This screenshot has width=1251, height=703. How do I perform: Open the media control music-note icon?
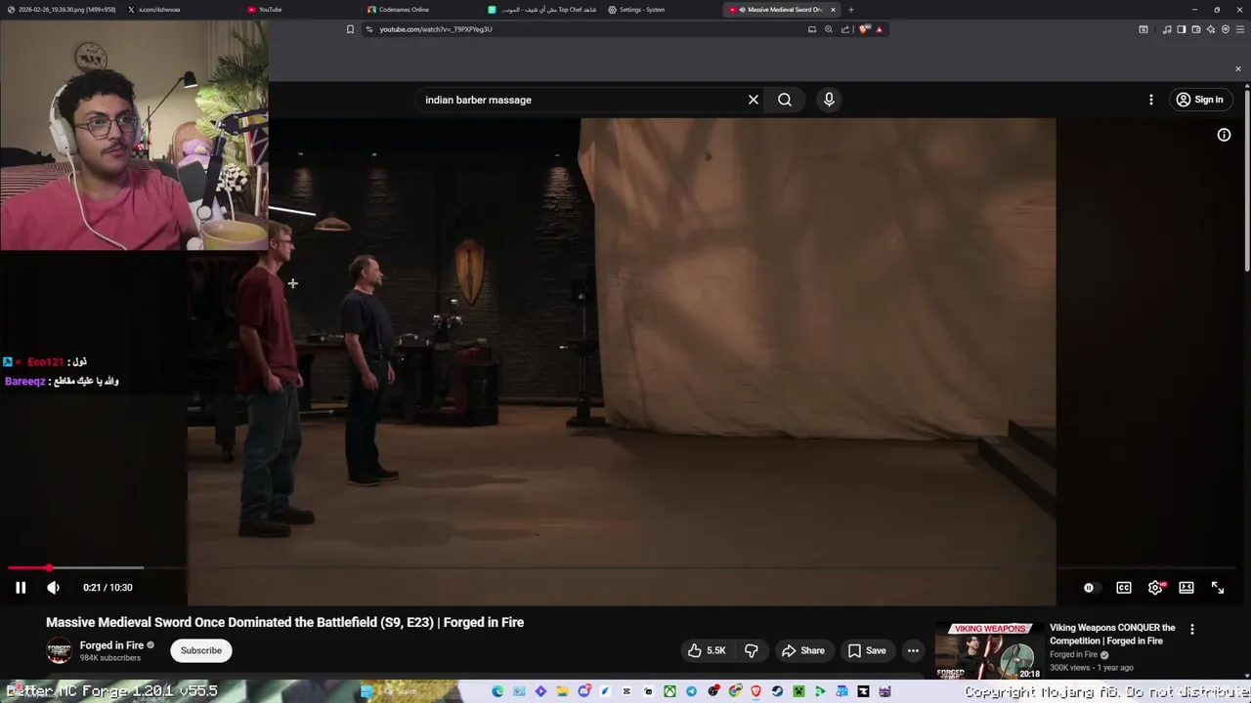point(1167,29)
